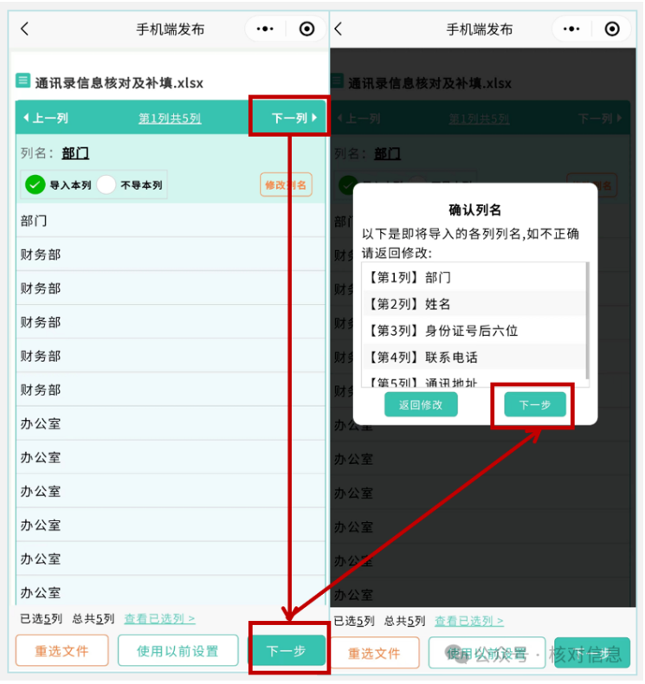Tap the first 部门 header cell in data list
This screenshot has height=684, width=645.
click(x=171, y=221)
